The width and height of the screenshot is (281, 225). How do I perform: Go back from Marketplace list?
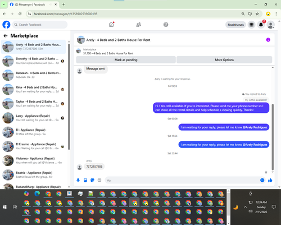pyautogui.click(x=6, y=36)
